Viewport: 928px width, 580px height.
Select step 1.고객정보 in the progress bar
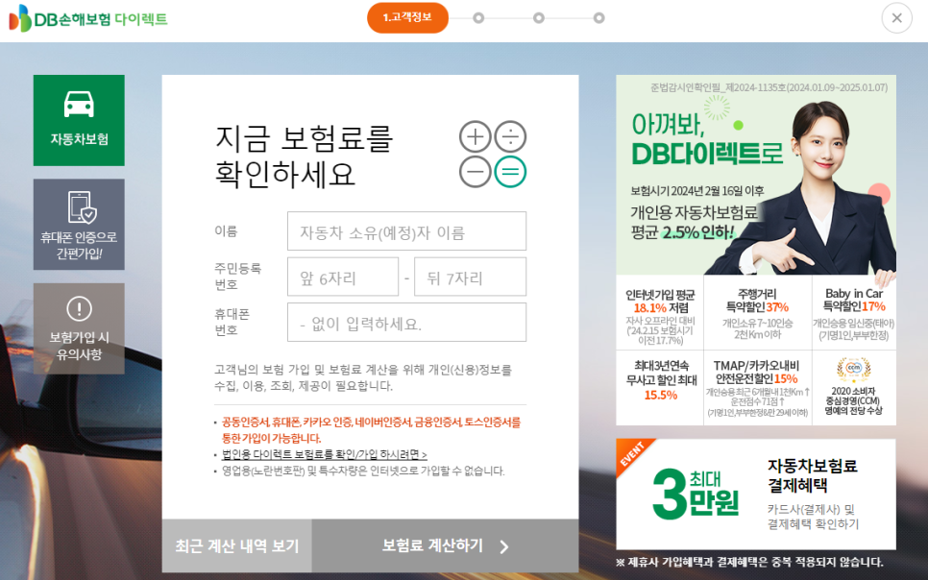coord(407,17)
